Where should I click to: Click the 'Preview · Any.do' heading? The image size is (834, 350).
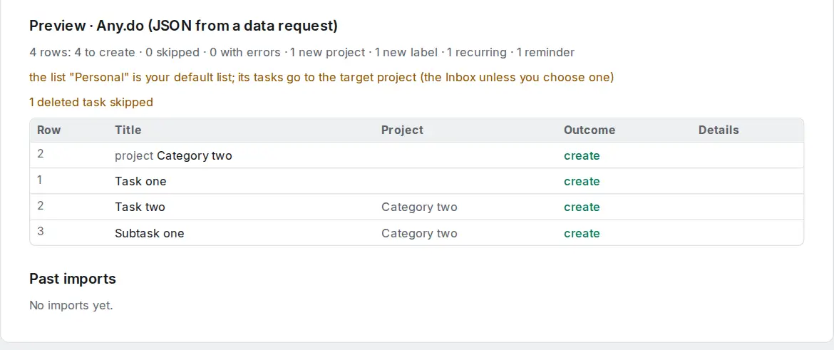(x=183, y=26)
